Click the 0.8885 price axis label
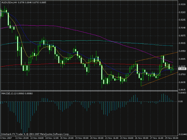 [x=182, y=59]
